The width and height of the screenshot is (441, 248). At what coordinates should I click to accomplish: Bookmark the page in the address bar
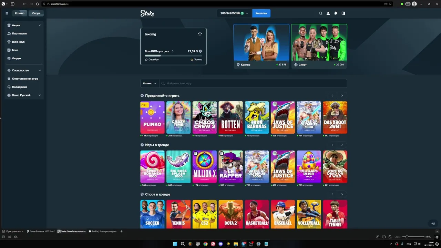(390, 4)
